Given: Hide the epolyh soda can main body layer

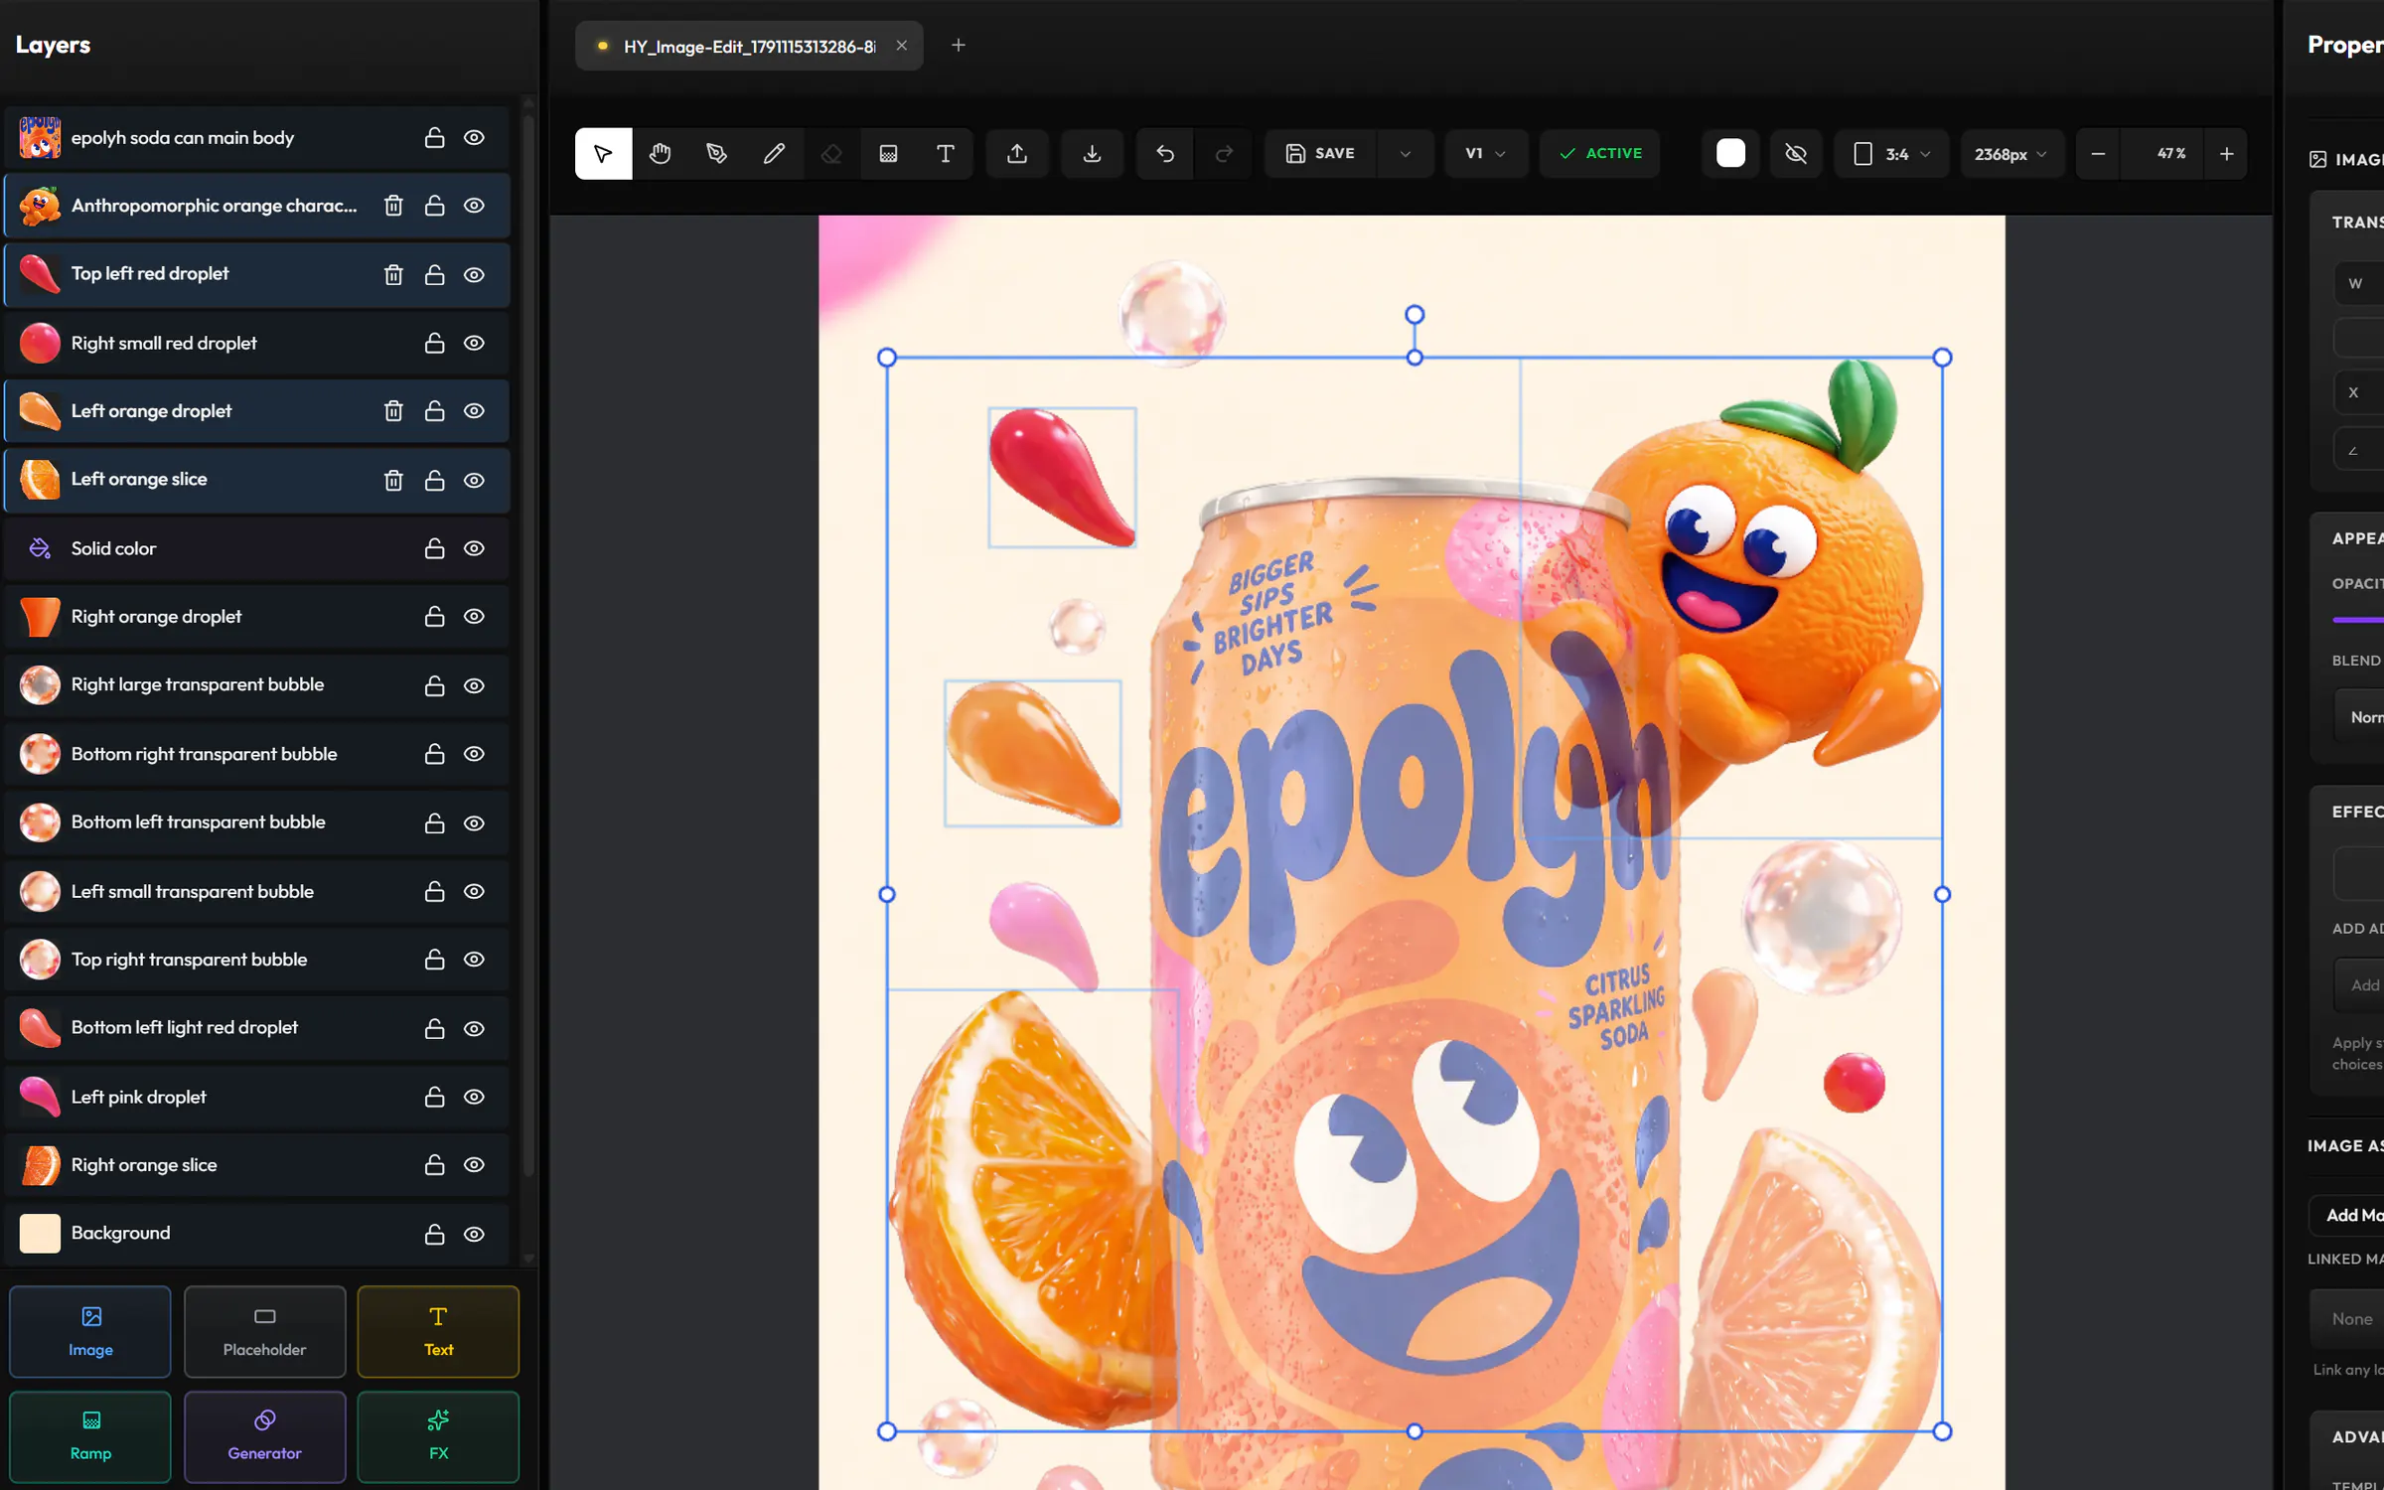Looking at the screenshot, I should coord(475,137).
